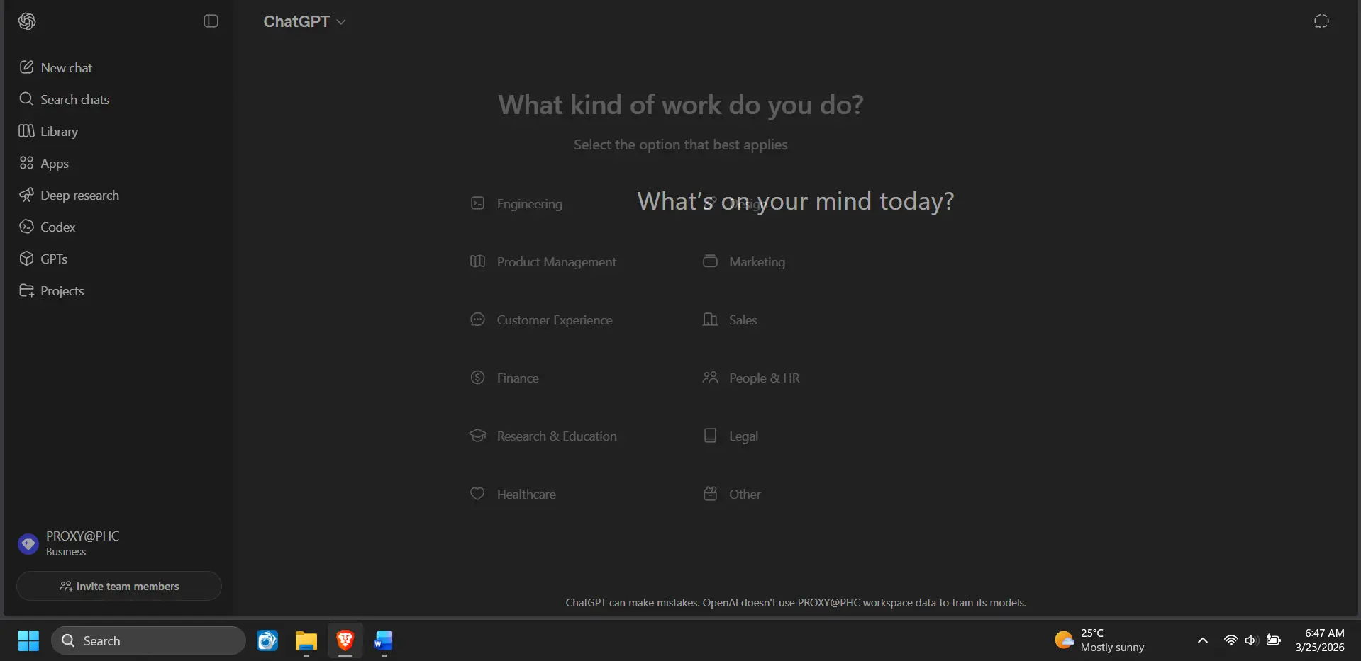The width and height of the screenshot is (1361, 661).
Task: Click the battery status icon
Action: click(1274, 640)
